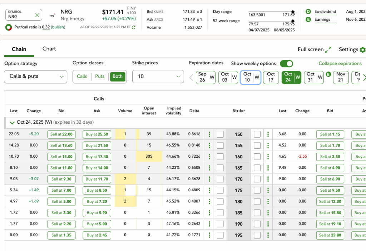
Task: Open Settings gear icon
Action: click(x=363, y=50)
